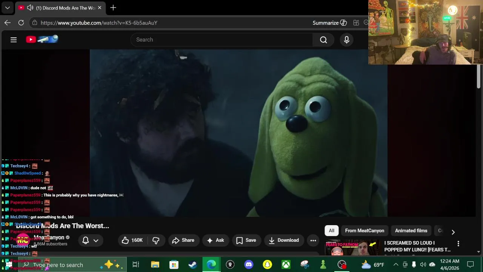The width and height of the screenshot is (483, 272).
Task: Open the I SCREAMED SO LOUD video title
Action: [x=417, y=246]
